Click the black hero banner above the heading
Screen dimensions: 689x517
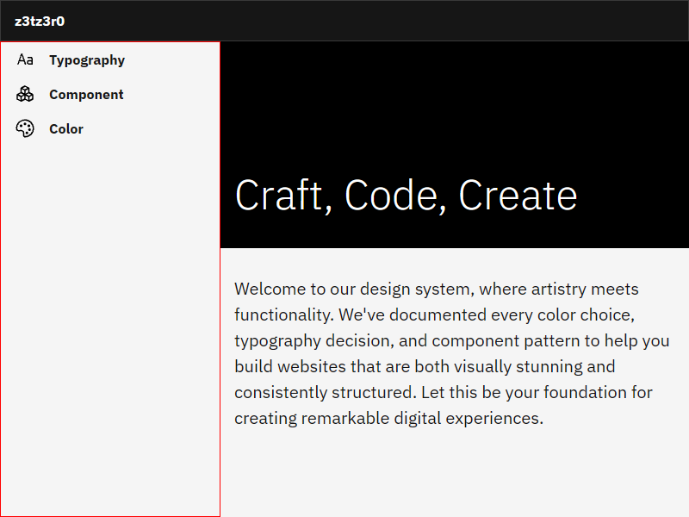click(455, 95)
